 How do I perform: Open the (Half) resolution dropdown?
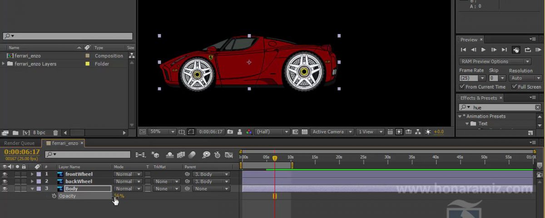pos(272,132)
